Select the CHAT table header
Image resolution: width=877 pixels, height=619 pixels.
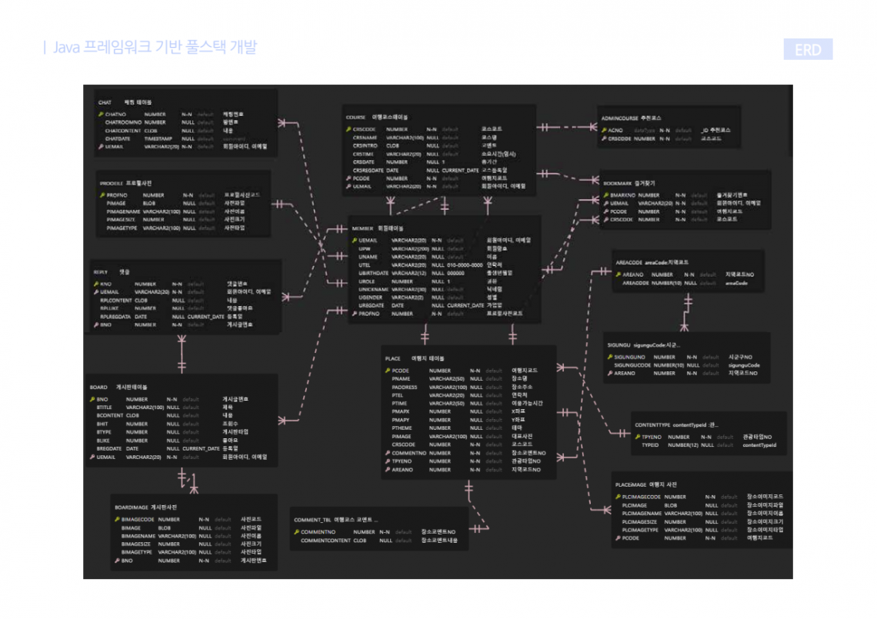pyautogui.click(x=125, y=102)
